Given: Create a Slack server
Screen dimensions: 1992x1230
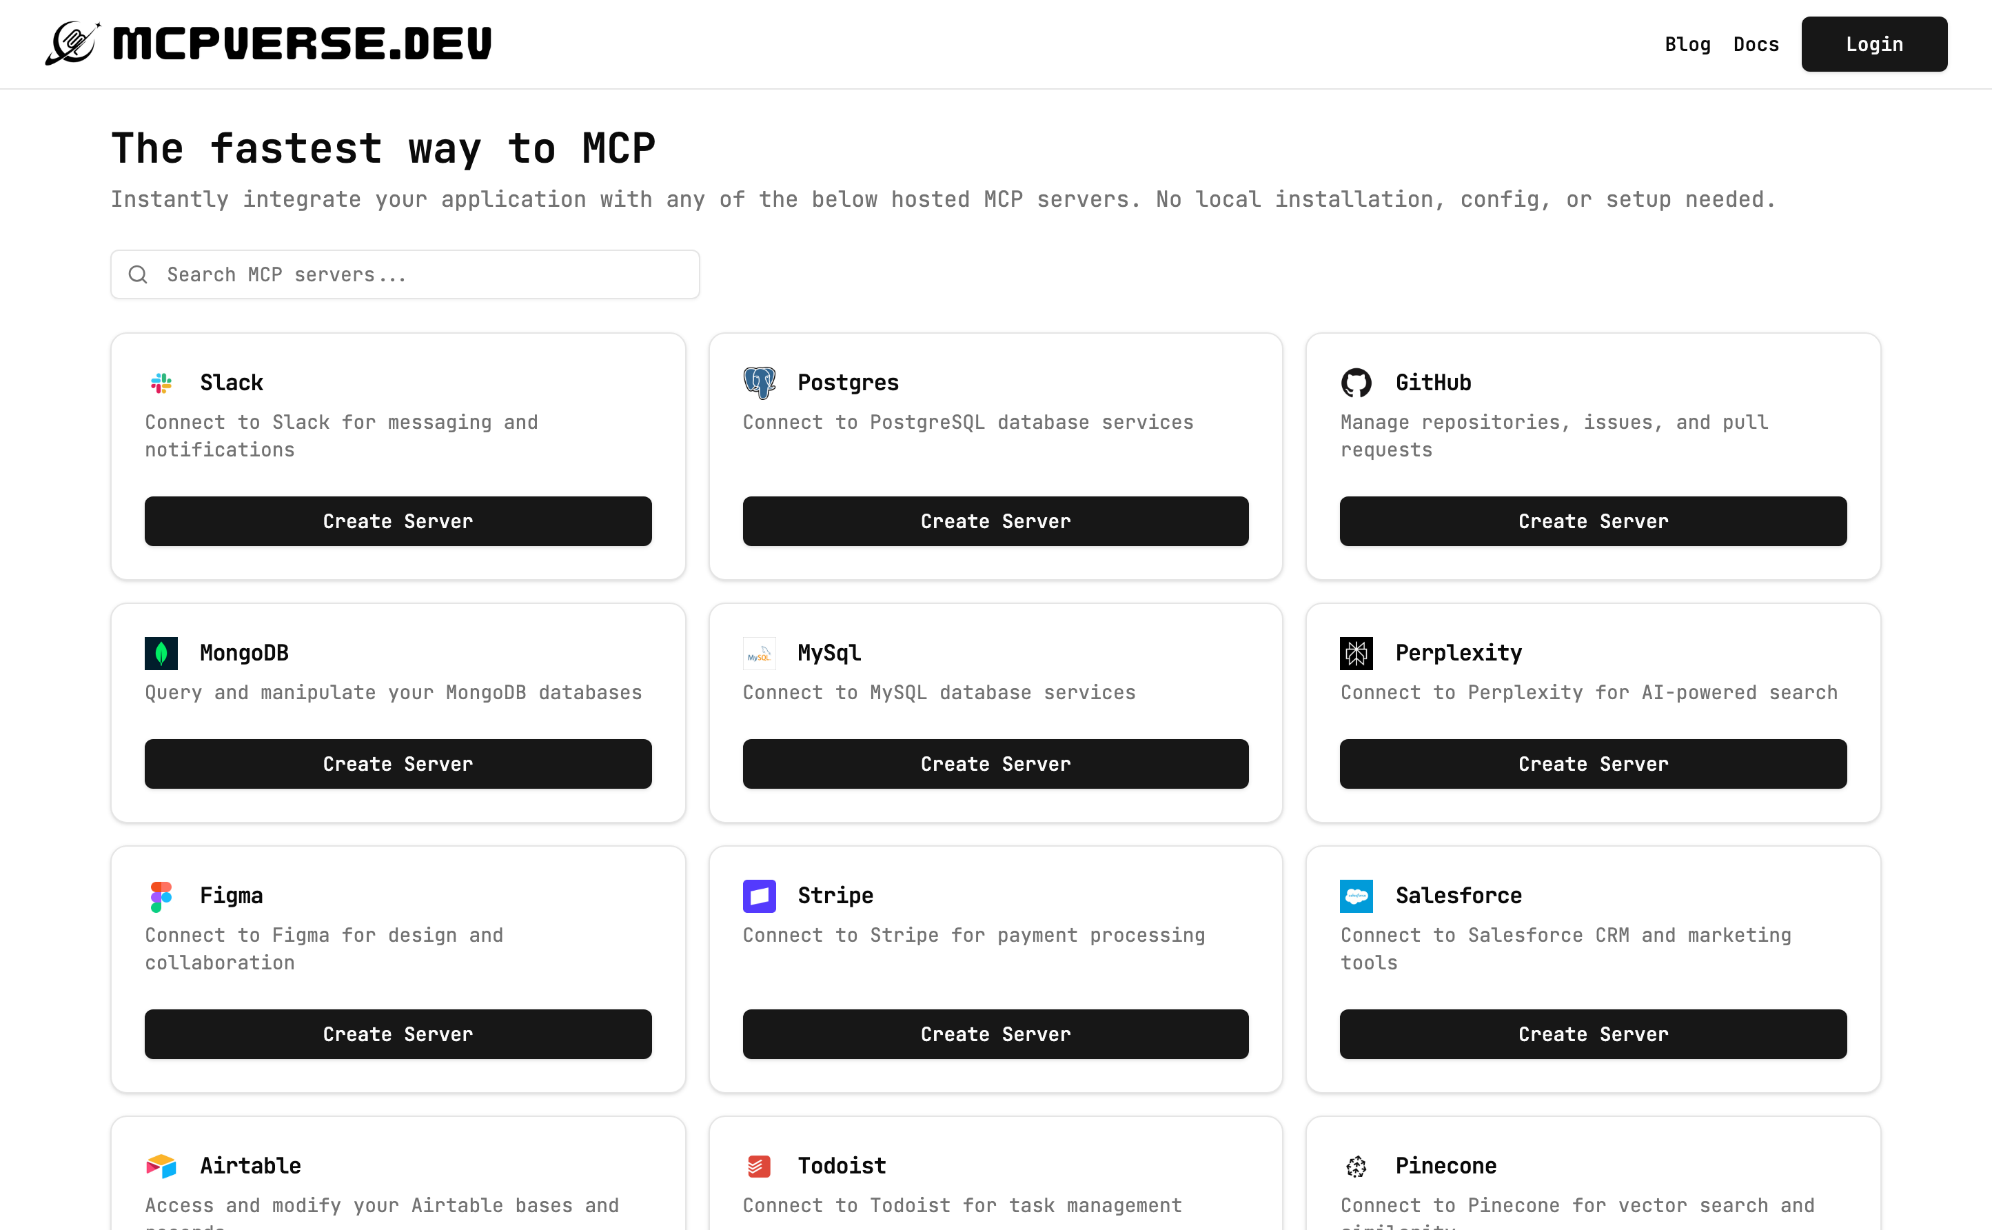Looking at the screenshot, I should tap(398, 521).
